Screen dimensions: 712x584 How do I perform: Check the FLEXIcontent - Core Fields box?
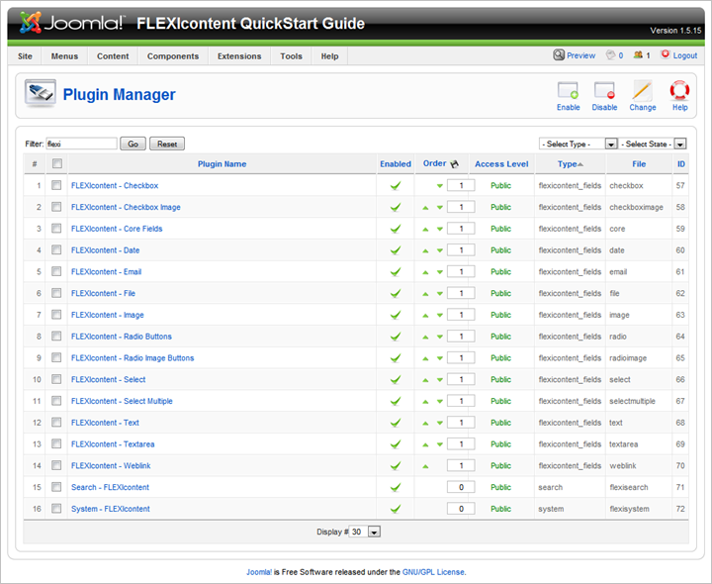pos(56,228)
